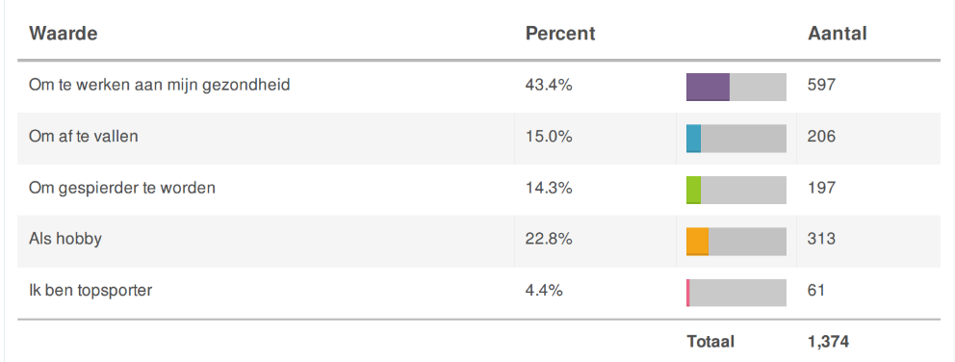Select the purple bar for gezondheid
955x362 pixels.
click(708, 88)
